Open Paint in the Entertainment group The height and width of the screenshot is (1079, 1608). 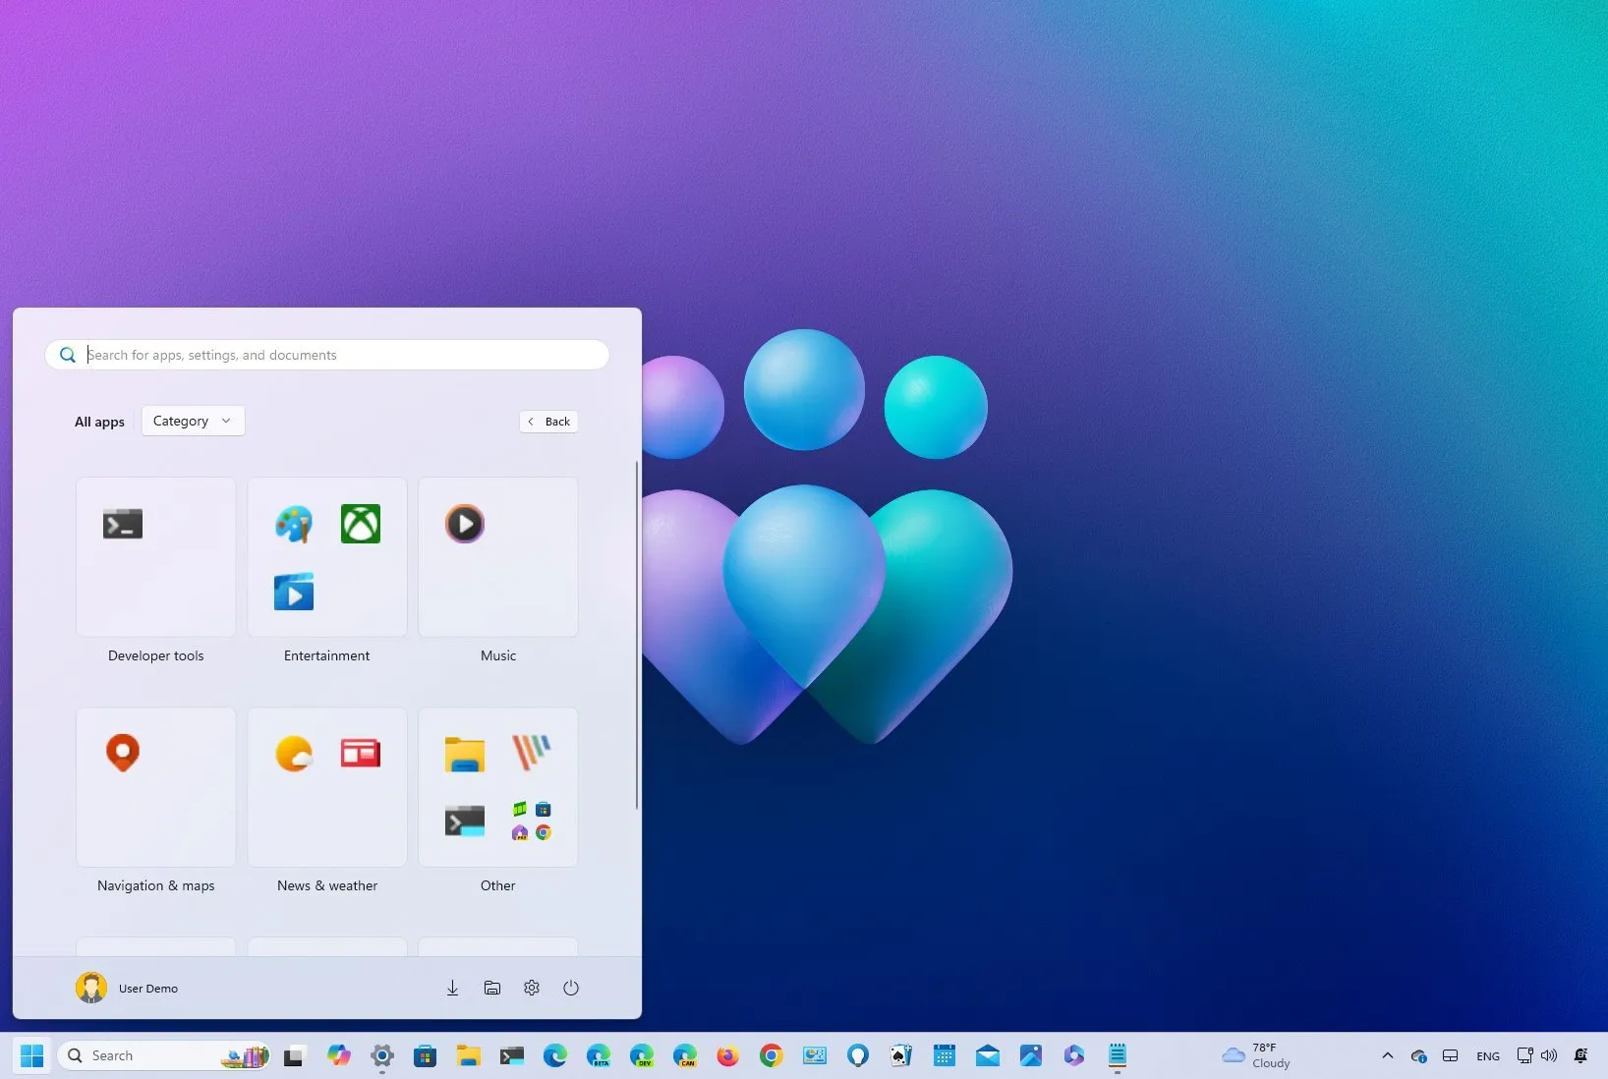pos(294,524)
